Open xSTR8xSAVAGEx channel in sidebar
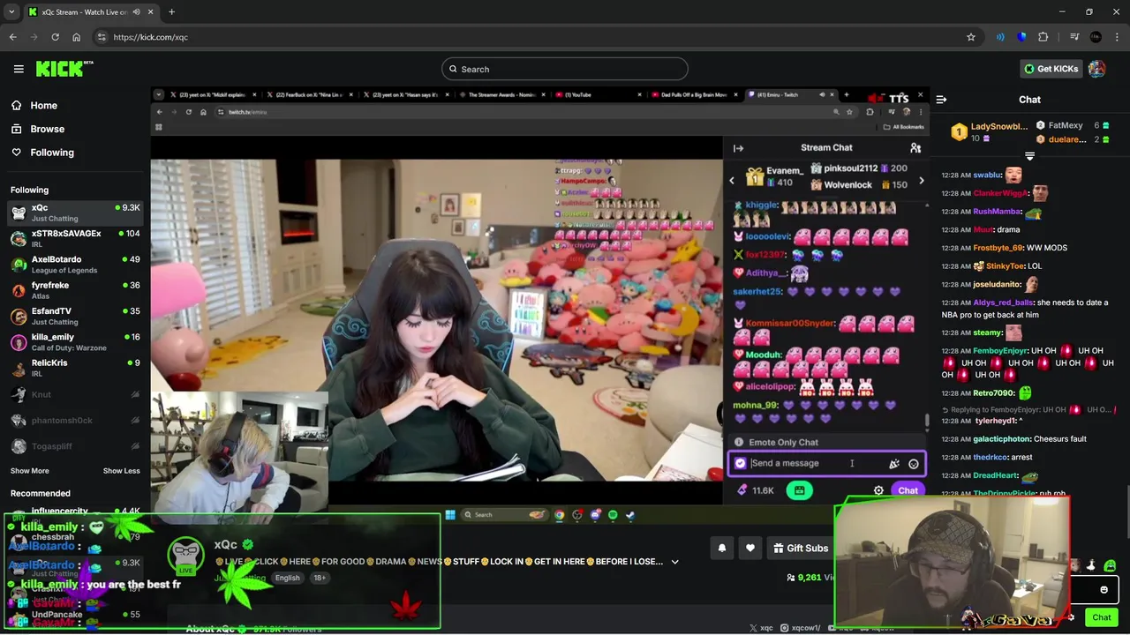Viewport: 1130px width, 635px height. coord(75,238)
